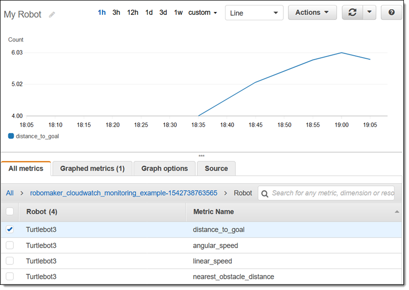Click the search magnifier icon
Screen dimensions: 409x290
coord(265,193)
